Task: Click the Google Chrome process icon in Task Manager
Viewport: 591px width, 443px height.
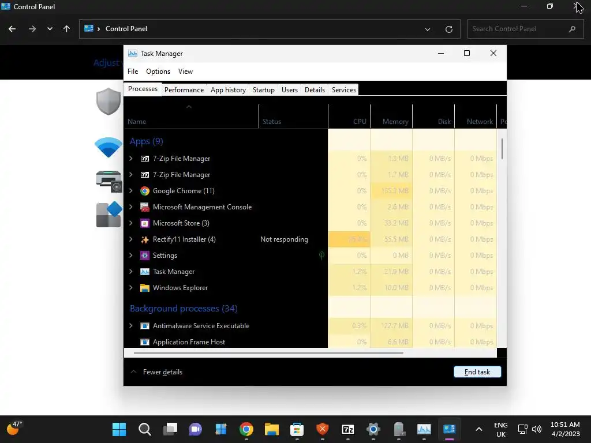Action: 145,191
